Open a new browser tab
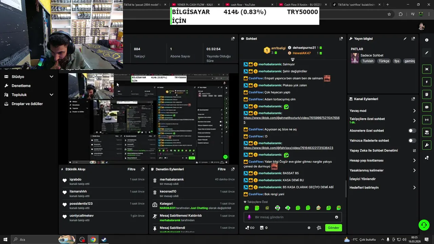The image size is (434, 244). click(x=388, y=5)
